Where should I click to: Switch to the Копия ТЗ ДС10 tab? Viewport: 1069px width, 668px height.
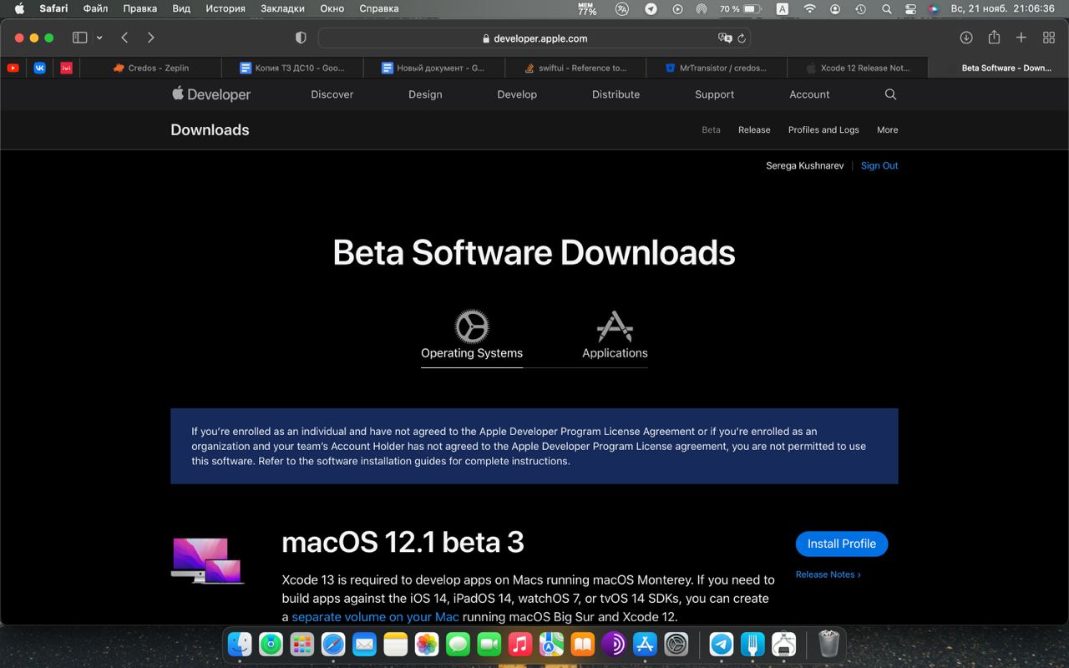pyautogui.click(x=291, y=68)
